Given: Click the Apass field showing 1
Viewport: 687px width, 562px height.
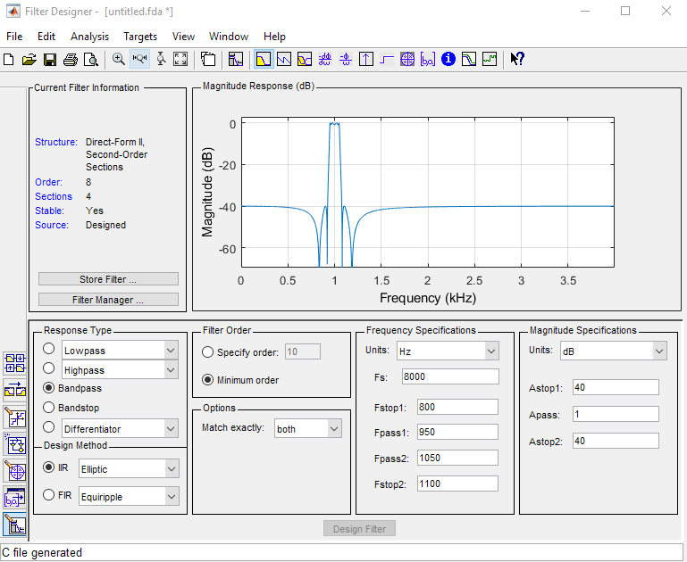Looking at the screenshot, I should [616, 414].
